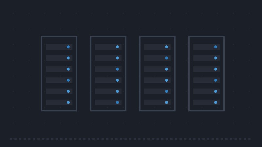
Task: Click fourth slot LED in fourth rack
Action: pyautogui.click(x=216, y=80)
